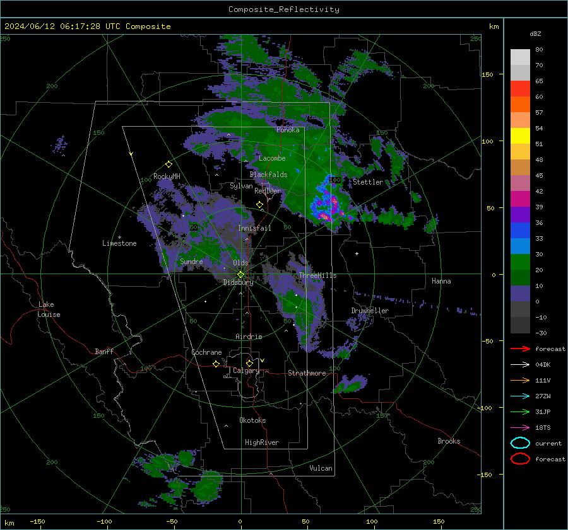Click the Strathmore town label

point(307,373)
